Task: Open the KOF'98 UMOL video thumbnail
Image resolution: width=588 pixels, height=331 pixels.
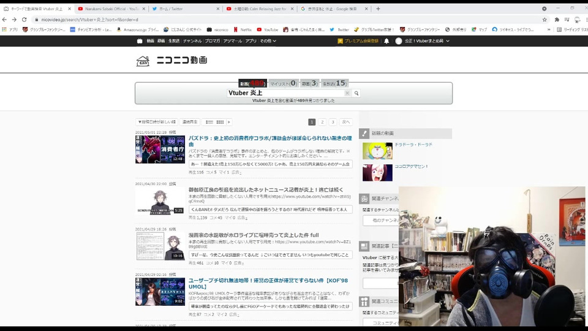Action: [160, 292]
